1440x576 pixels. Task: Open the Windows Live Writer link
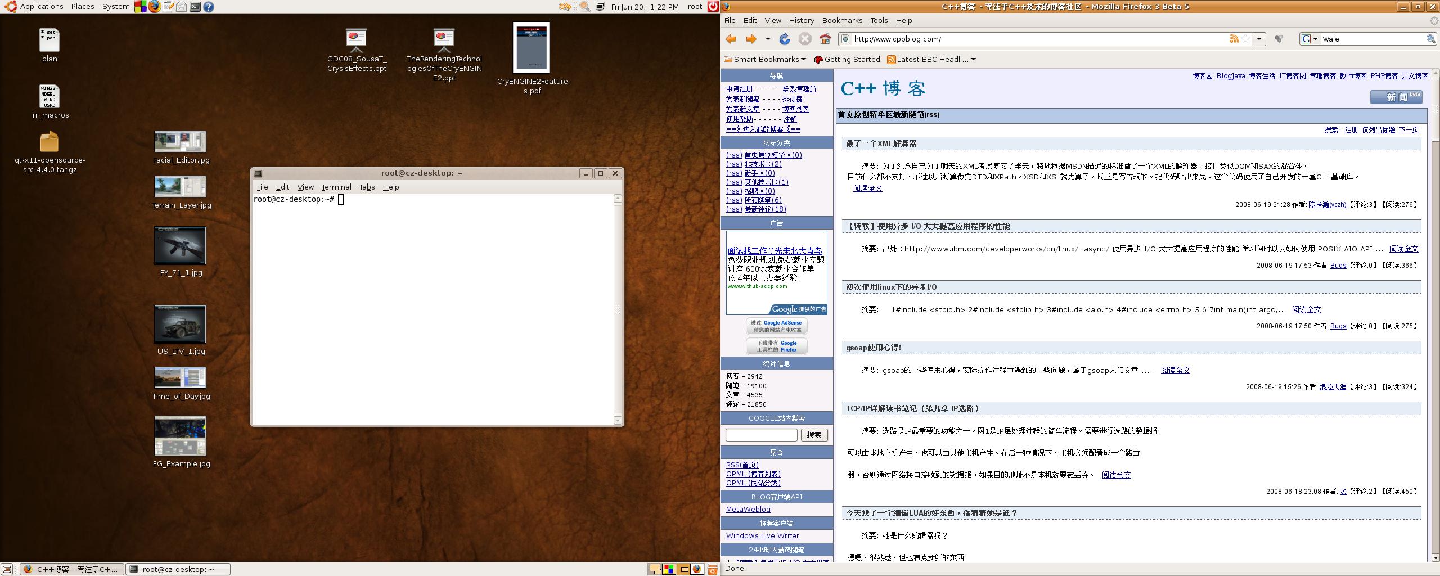pyautogui.click(x=762, y=536)
